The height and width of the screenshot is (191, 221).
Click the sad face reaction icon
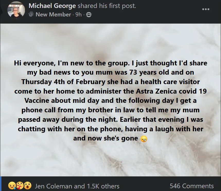pyautogui.click(x=12, y=185)
